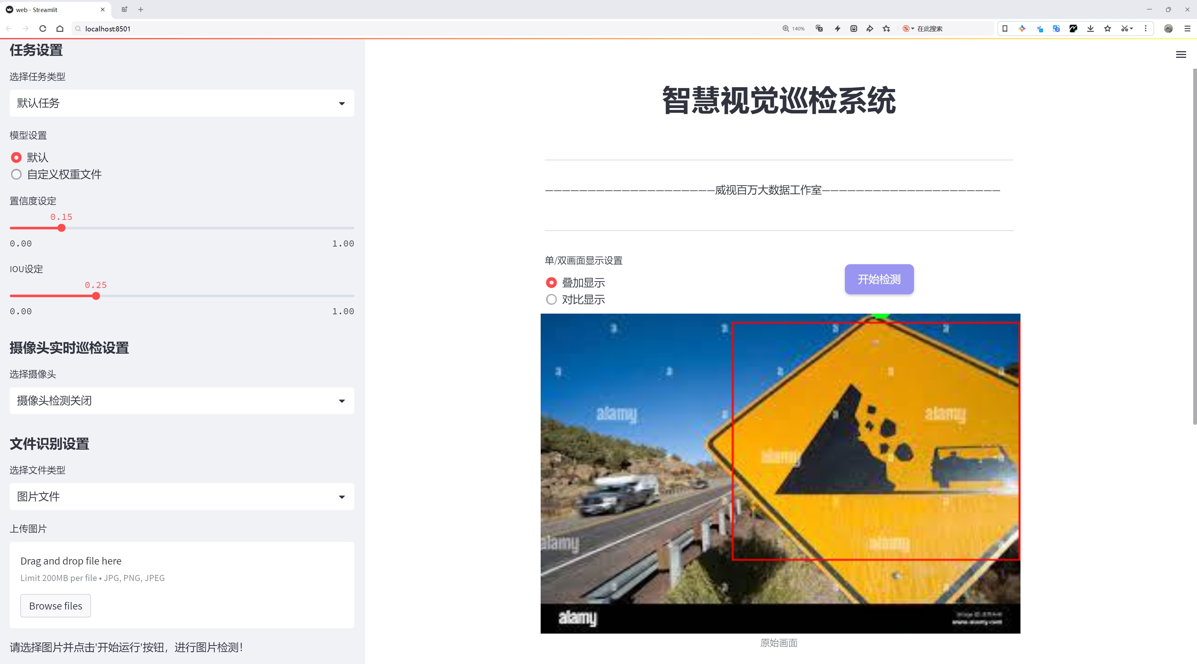Viewport: 1197px width, 664px height.
Task: Open the 摄像头检测关闭 camera dropdown
Action: 182,401
